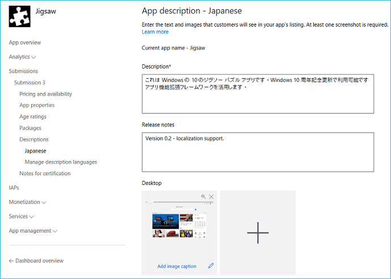Viewport: 391px width, 279px height.
Task: Open Submissions in the sidebar
Action: [23, 71]
